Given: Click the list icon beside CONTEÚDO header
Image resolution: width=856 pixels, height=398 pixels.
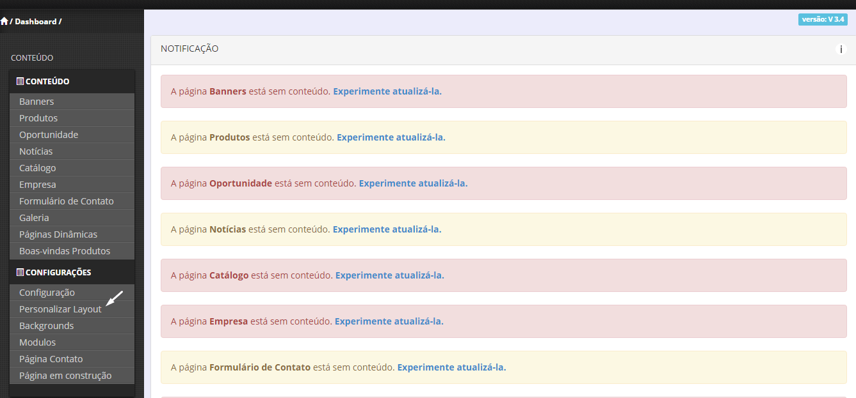Looking at the screenshot, I should (20, 82).
